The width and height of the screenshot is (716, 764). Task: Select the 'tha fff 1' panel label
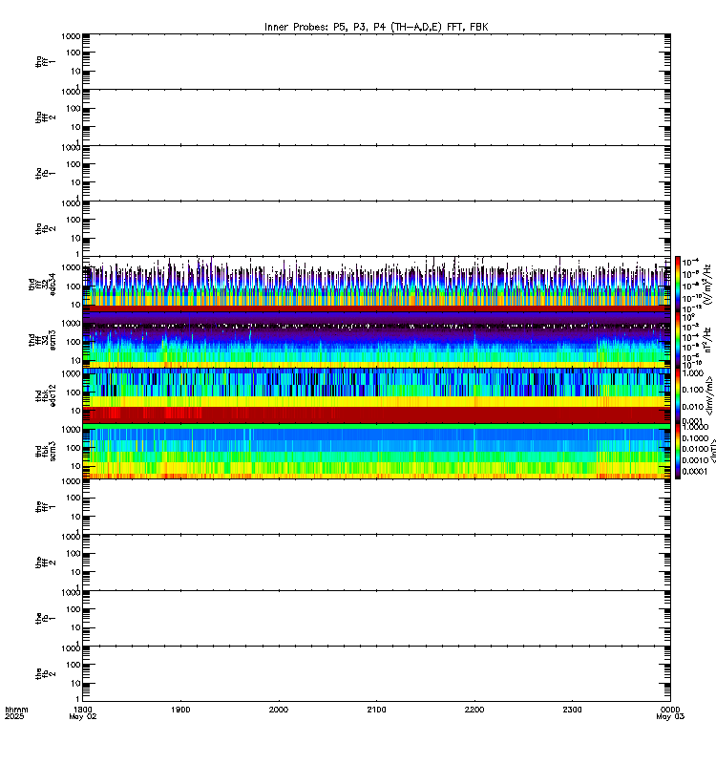click(45, 62)
